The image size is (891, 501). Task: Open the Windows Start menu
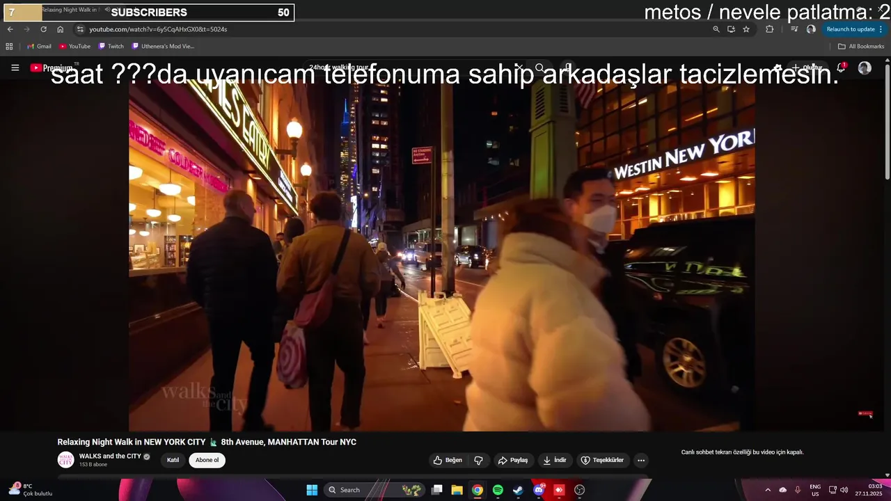312,490
